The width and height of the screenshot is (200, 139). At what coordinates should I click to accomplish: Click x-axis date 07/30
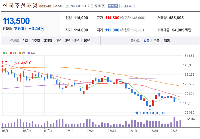click(x=112, y=131)
